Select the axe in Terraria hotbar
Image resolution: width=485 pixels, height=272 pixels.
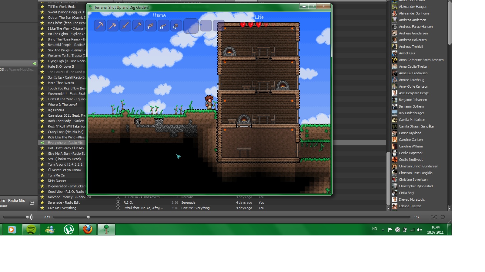click(112, 26)
